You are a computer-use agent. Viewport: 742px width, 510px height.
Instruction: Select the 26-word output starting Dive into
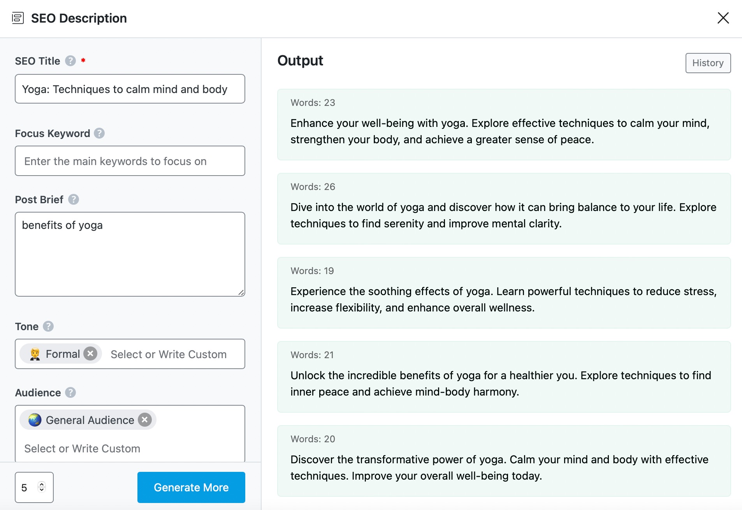[x=504, y=209]
